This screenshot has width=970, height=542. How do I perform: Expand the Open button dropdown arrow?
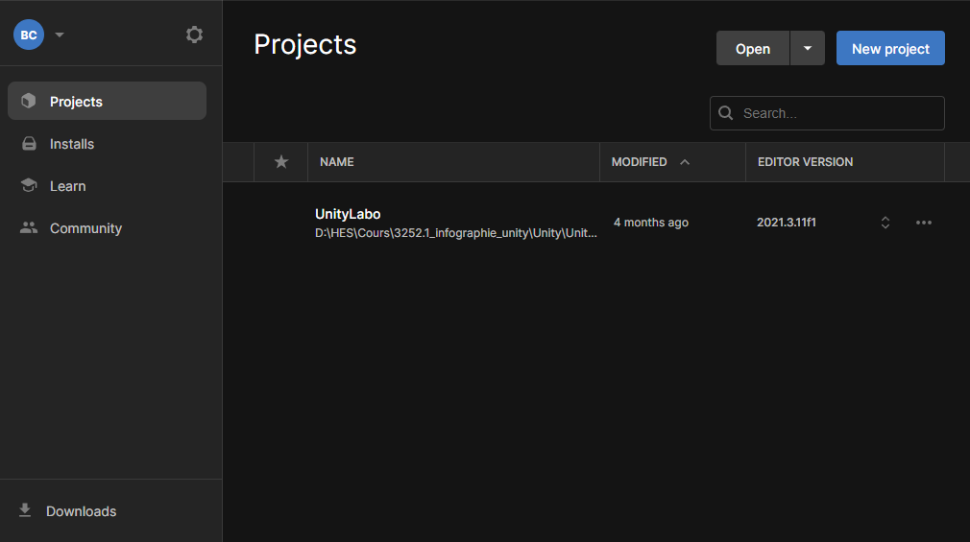point(808,49)
